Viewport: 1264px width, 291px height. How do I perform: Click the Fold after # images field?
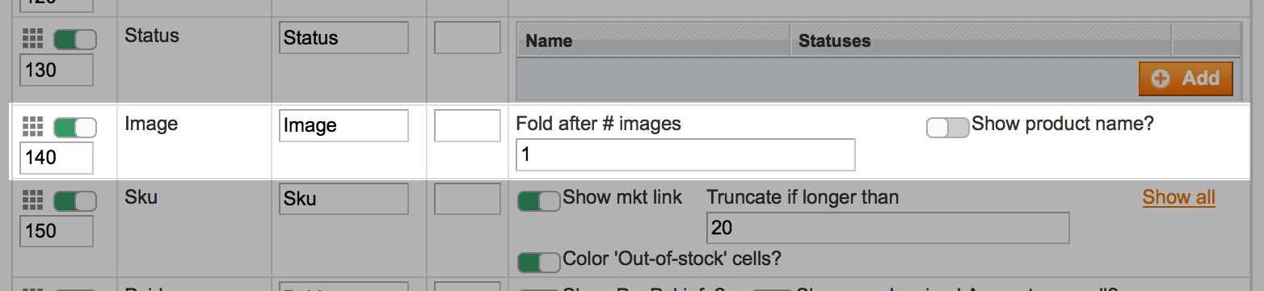(x=685, y=154)
